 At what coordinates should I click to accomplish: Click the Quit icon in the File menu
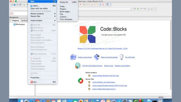(31, 82)
